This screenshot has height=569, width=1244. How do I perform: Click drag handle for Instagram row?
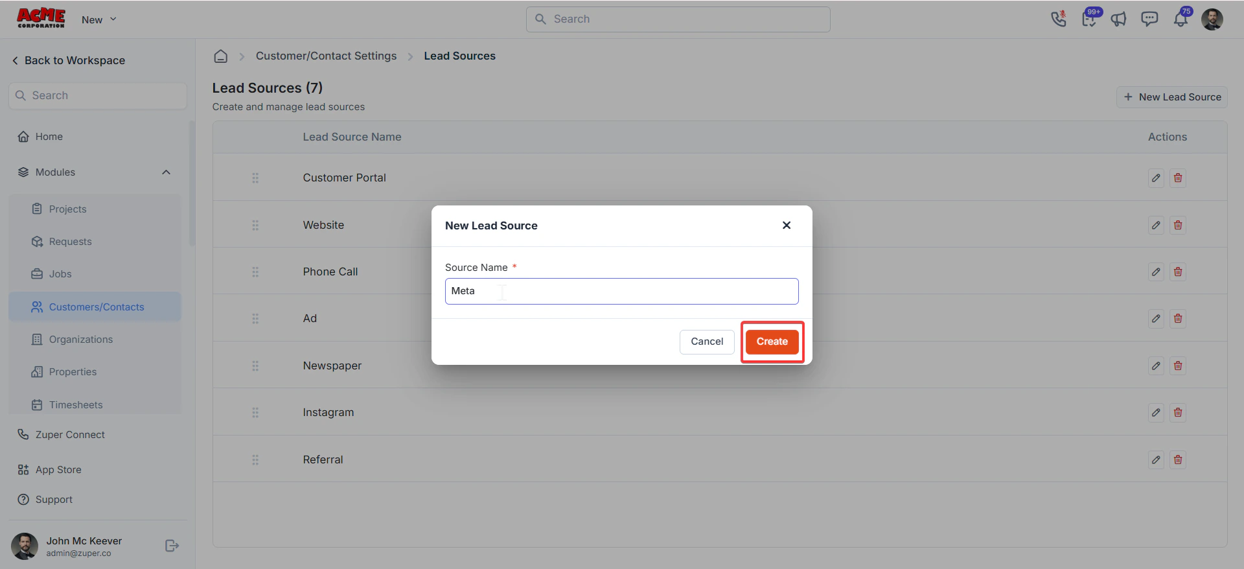[x=255, y=412]
